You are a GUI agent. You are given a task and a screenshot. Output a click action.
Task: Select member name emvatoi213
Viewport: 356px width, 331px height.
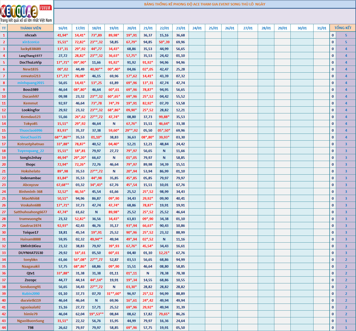30,76
